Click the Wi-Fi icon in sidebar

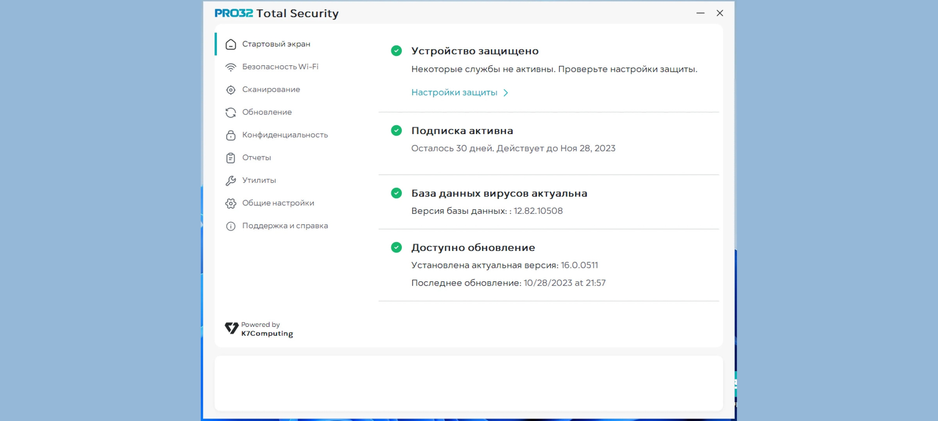pos(231,67)
